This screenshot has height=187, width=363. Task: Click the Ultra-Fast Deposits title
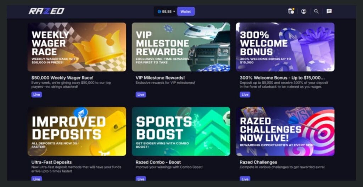[51, 162]
